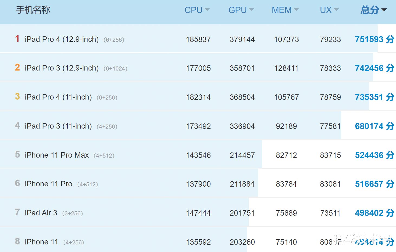
Task: Open iPad Pro 3 (11-inch) entry
Action: tap(58, 126)
